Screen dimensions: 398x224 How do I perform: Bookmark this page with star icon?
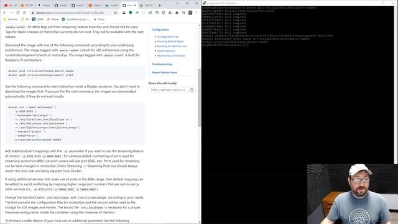point(116,12)
